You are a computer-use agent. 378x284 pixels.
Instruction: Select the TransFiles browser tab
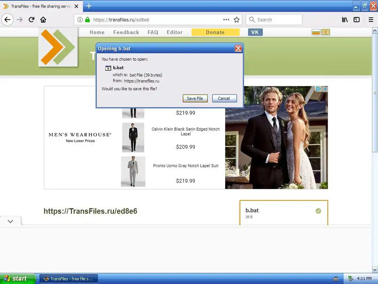point(41,6)
